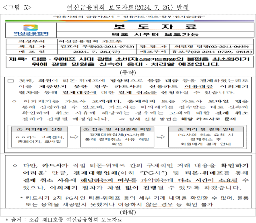Click the cell '김효석 부장(02-2011-0743)'

pos(97,47)
